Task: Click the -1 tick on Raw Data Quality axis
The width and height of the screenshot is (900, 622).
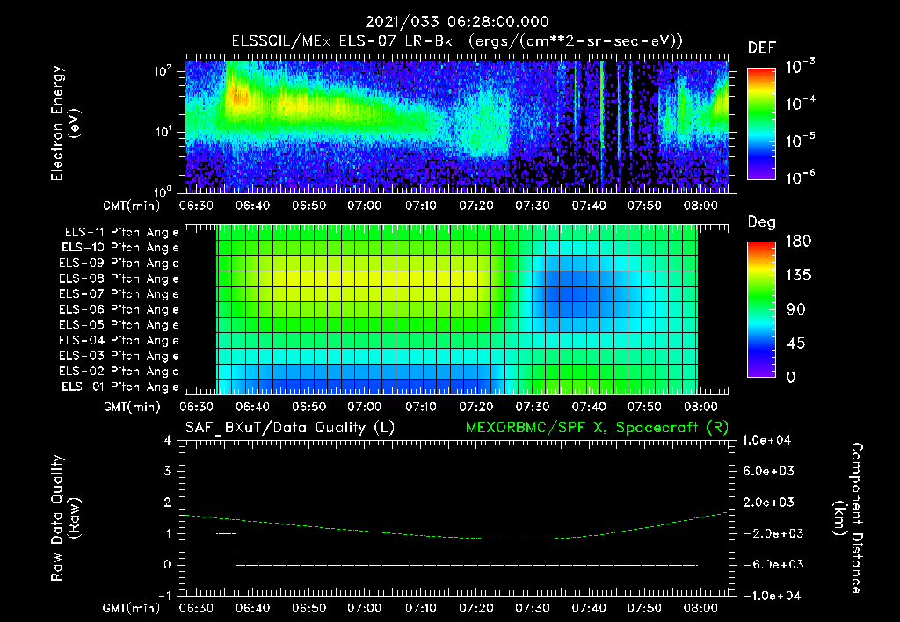Action: point(164,596)
